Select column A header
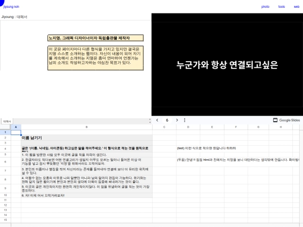 16,127
